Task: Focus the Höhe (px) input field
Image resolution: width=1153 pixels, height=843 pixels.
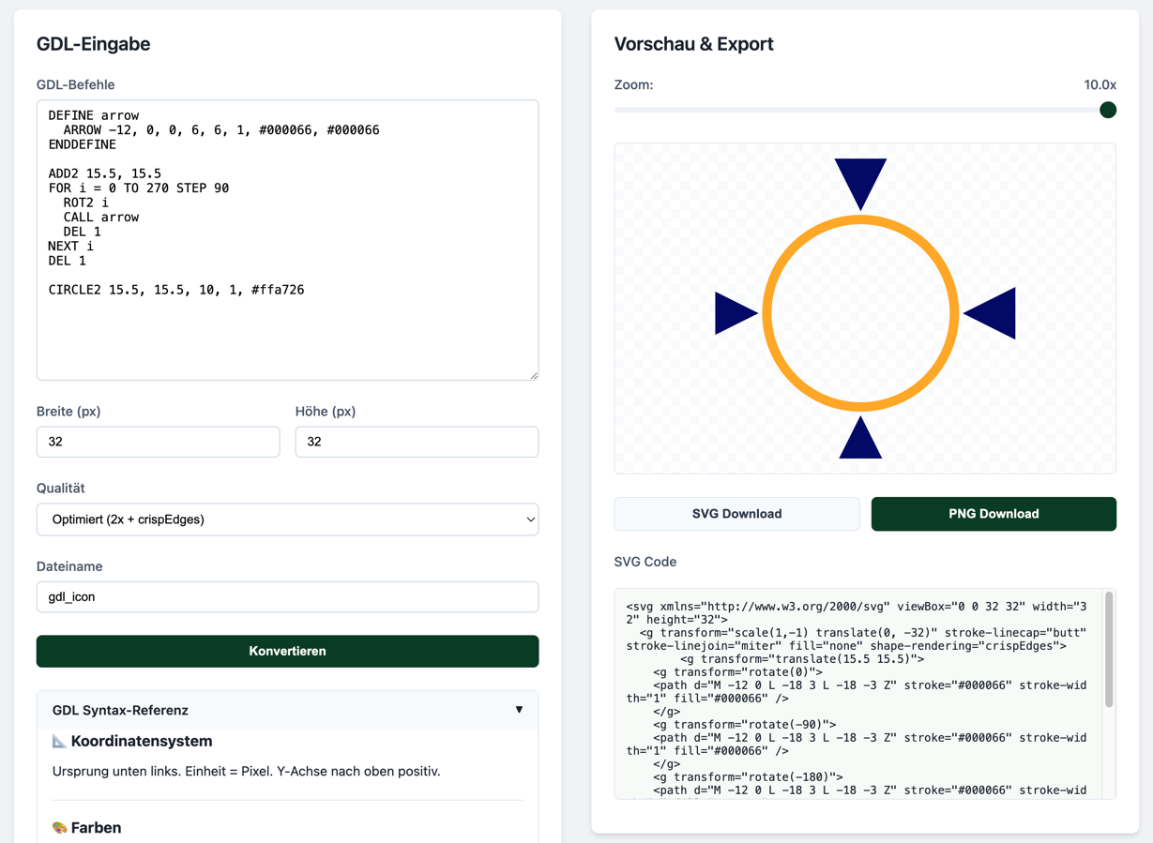Action: (417, 442)
